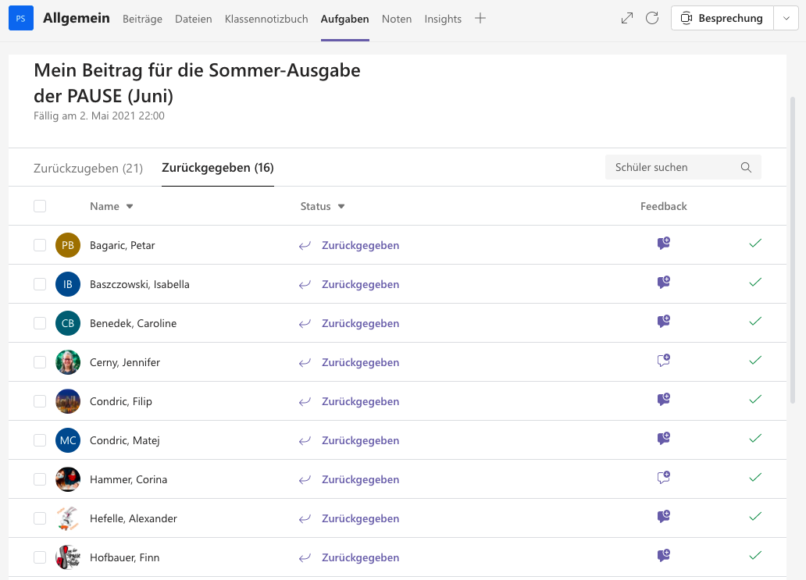Click the search magnifier icon

[x=746, y=167]
